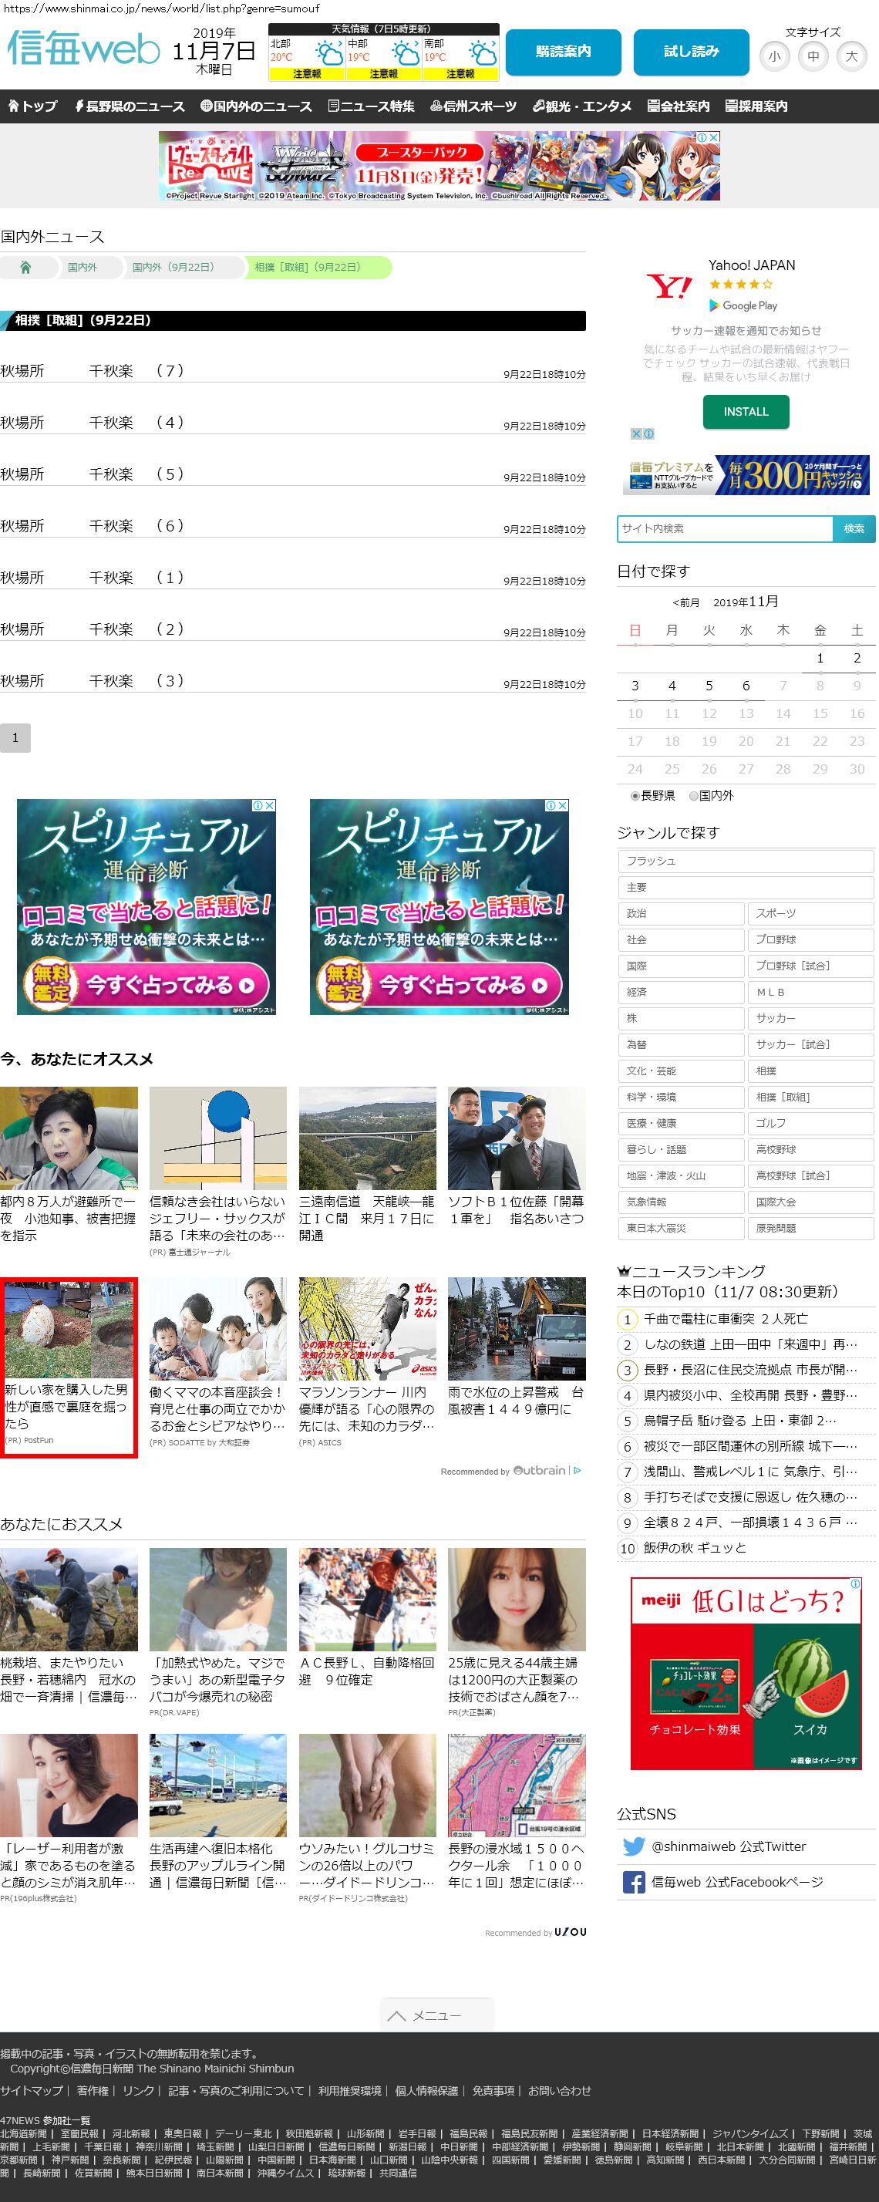Open the official Facebook page icon

click(633, 1882)
